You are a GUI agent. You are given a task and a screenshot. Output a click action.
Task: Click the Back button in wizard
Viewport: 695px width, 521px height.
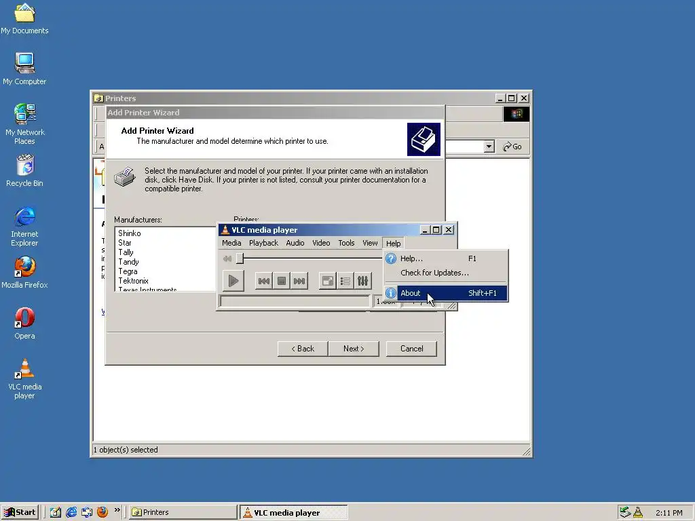pos(303,349)
